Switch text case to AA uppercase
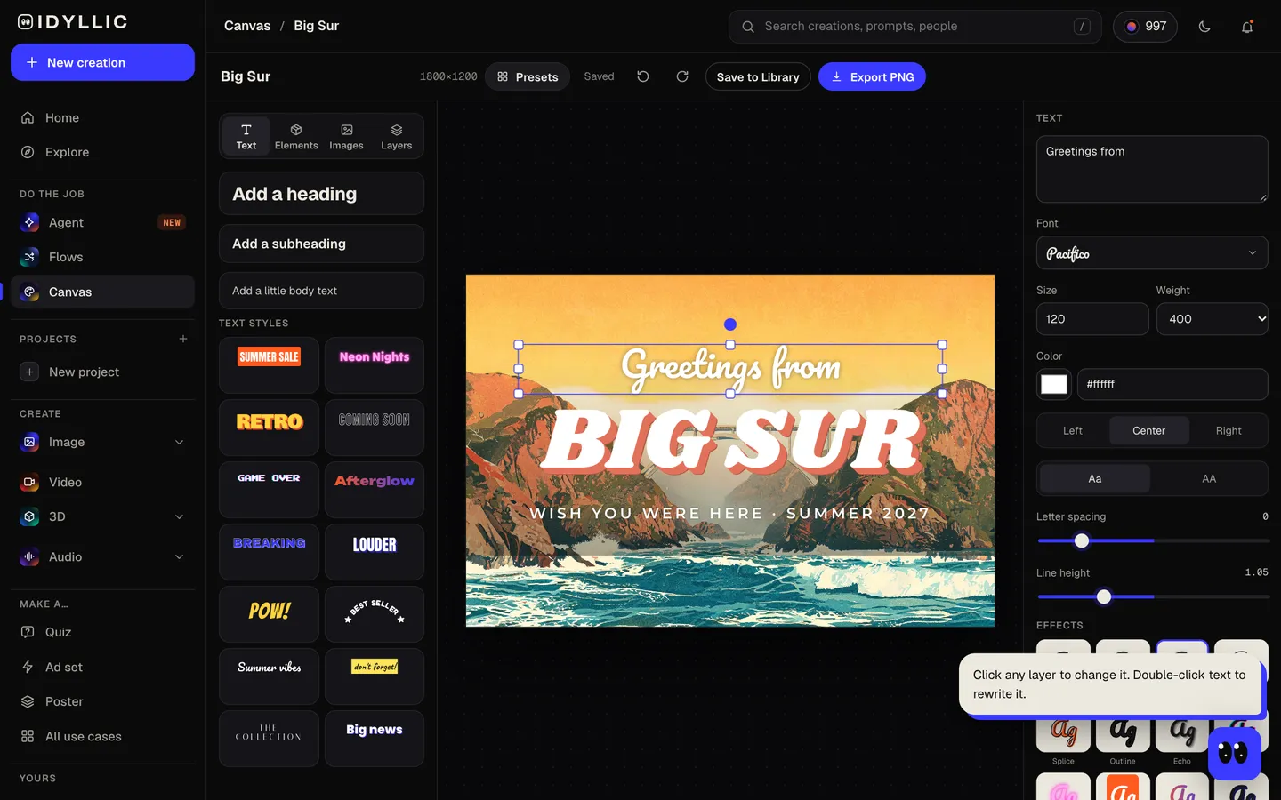The height and width of the screenshot is (800, 1281). (1209, 478)
